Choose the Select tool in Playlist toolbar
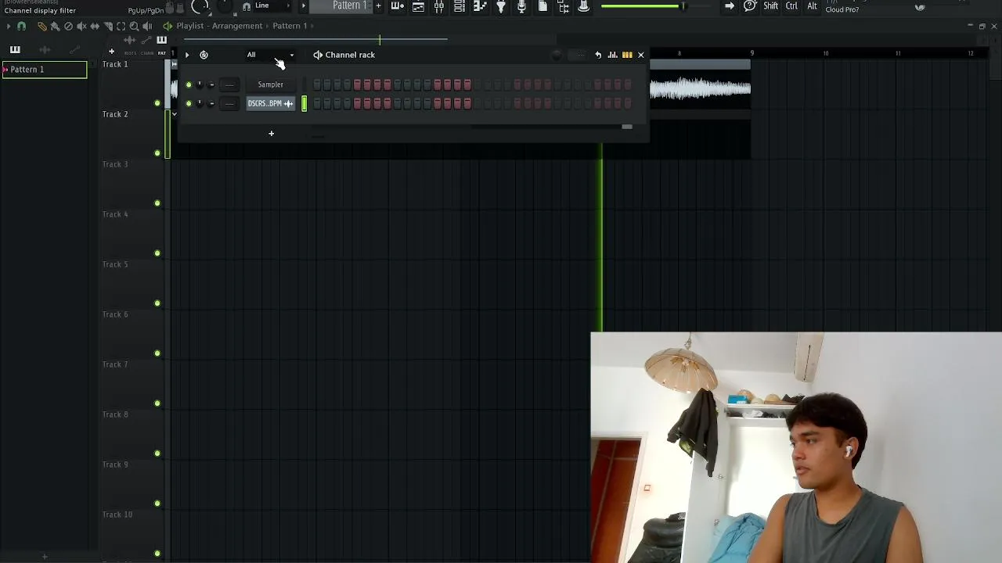This screenshot has width=1002, height=563. pyautogui.click(x=121, y=26)
